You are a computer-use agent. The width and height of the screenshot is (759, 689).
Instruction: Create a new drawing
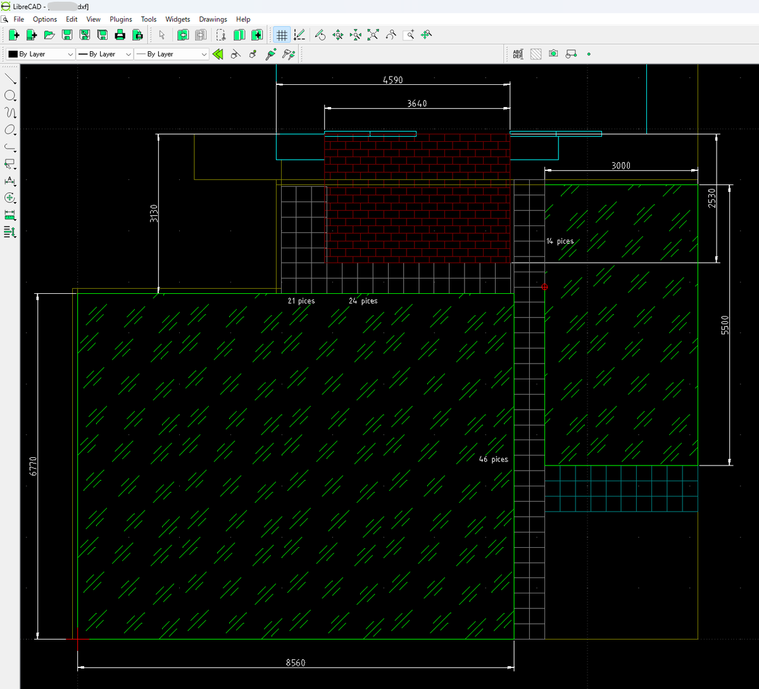coord(14,35)
